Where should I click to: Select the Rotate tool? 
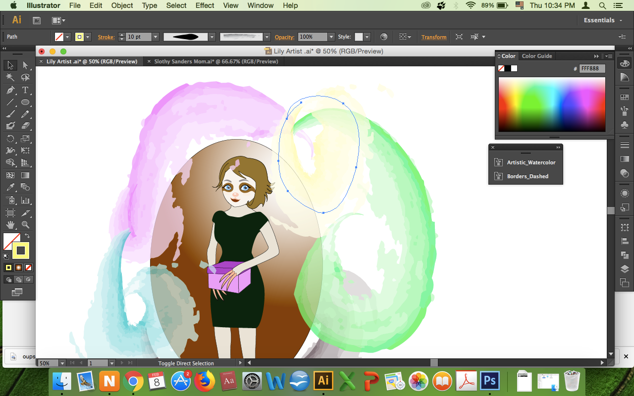pos(10,139)
